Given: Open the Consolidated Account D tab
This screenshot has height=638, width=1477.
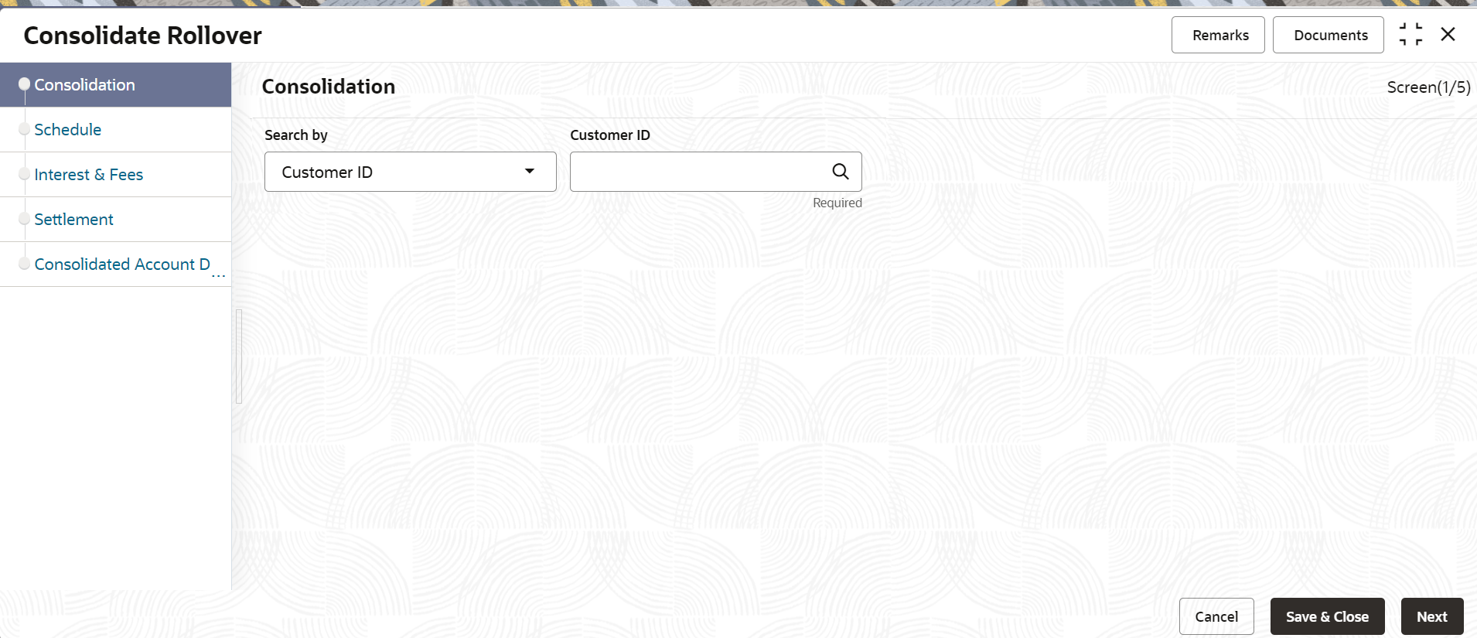Looking at the screenshot, I should pyautogui.click(x=122, y=264).
